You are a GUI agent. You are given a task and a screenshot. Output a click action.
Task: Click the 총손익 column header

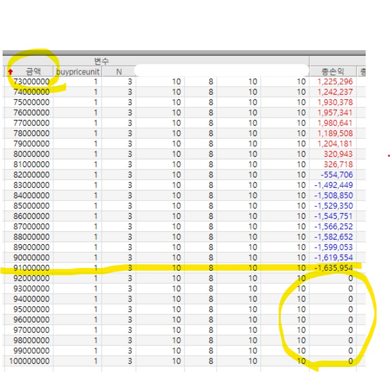[x=333, y=71]
